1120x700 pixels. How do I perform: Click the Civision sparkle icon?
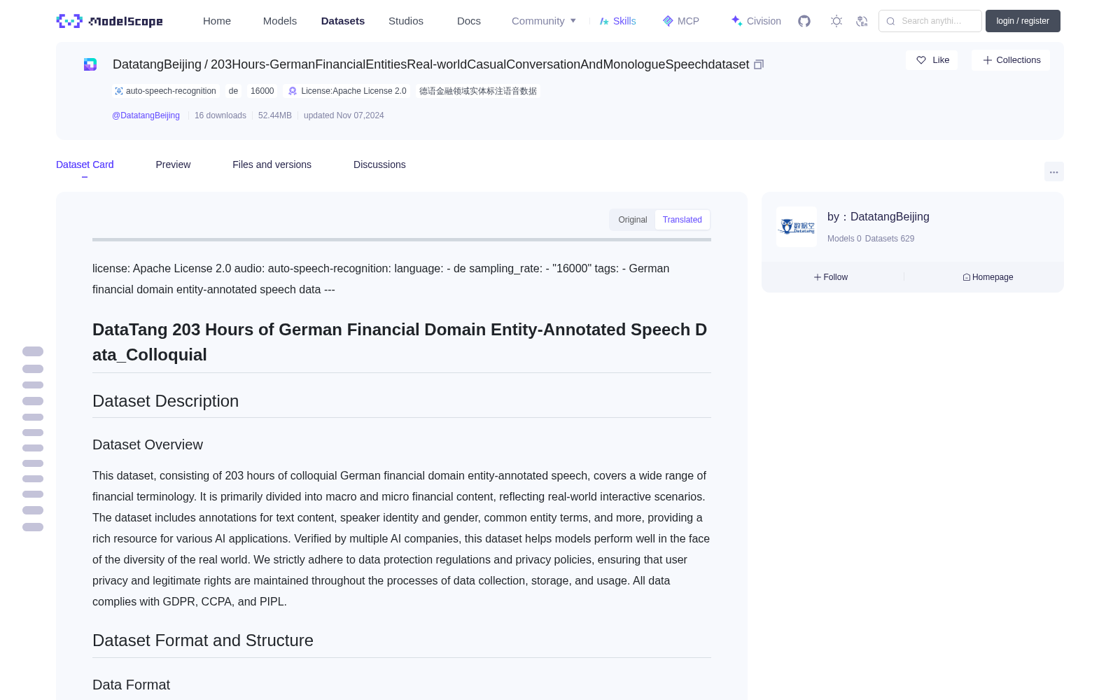tap(736, 21)
